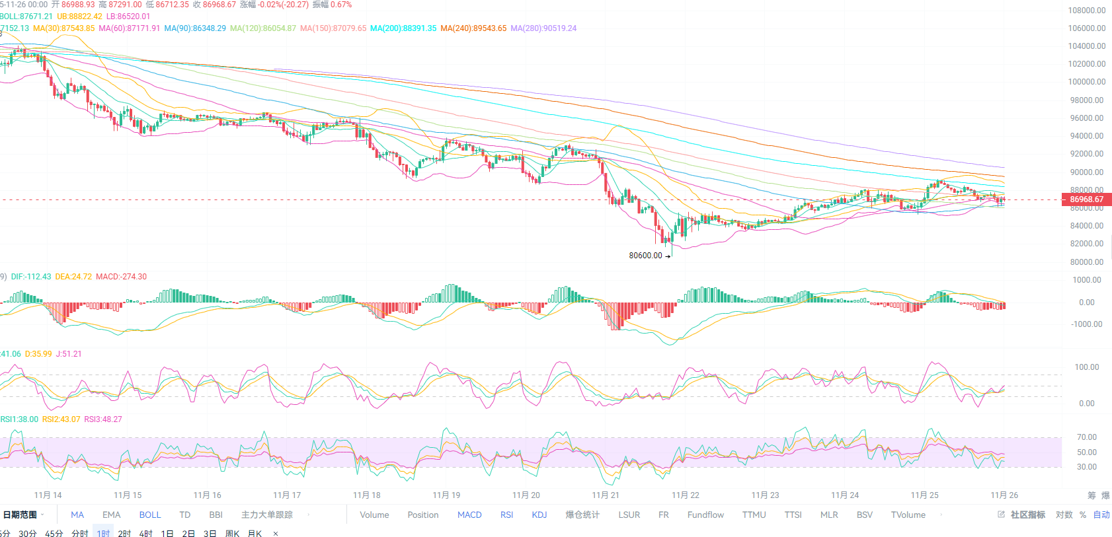Click the 爆 liquidation icon

[1105, 495]
